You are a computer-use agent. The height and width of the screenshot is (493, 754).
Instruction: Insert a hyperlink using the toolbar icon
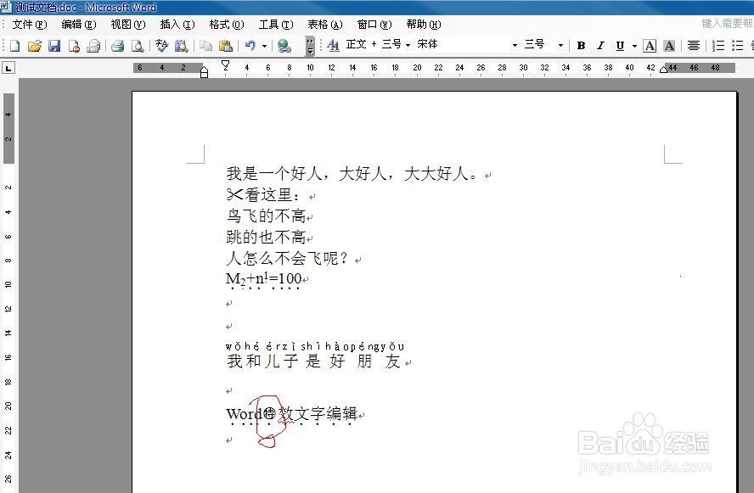pos(283,46)
